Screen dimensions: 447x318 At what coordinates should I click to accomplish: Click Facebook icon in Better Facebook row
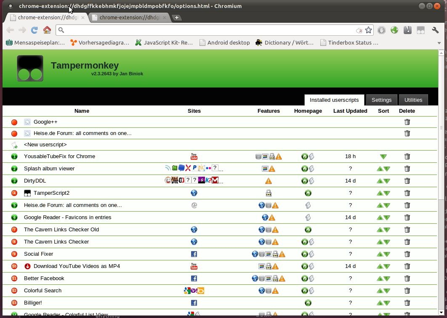tap(194, 278)
